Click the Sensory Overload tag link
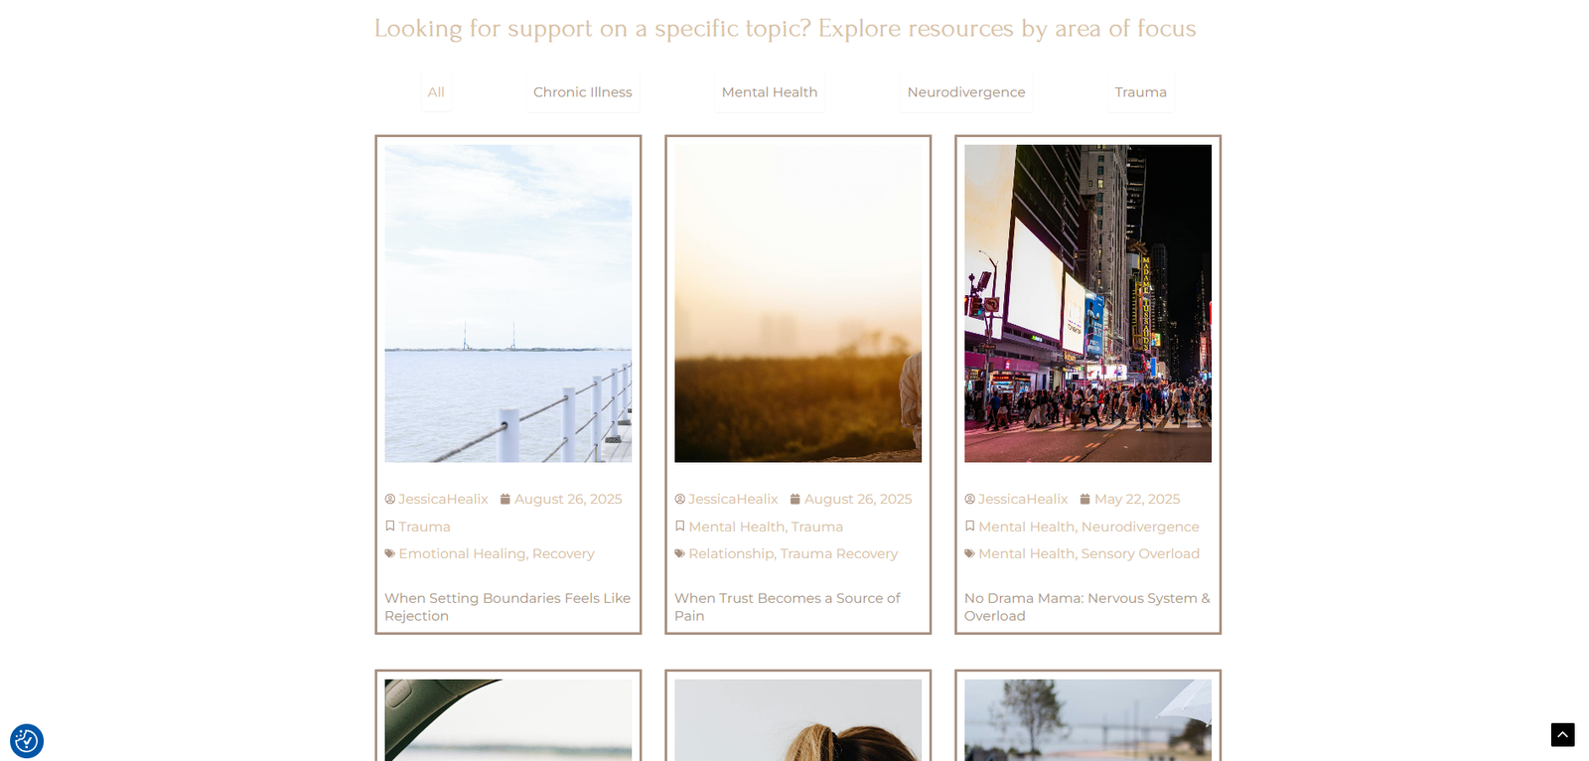This screenshot has width=1589, height=761. click(x=1140, y=553)
